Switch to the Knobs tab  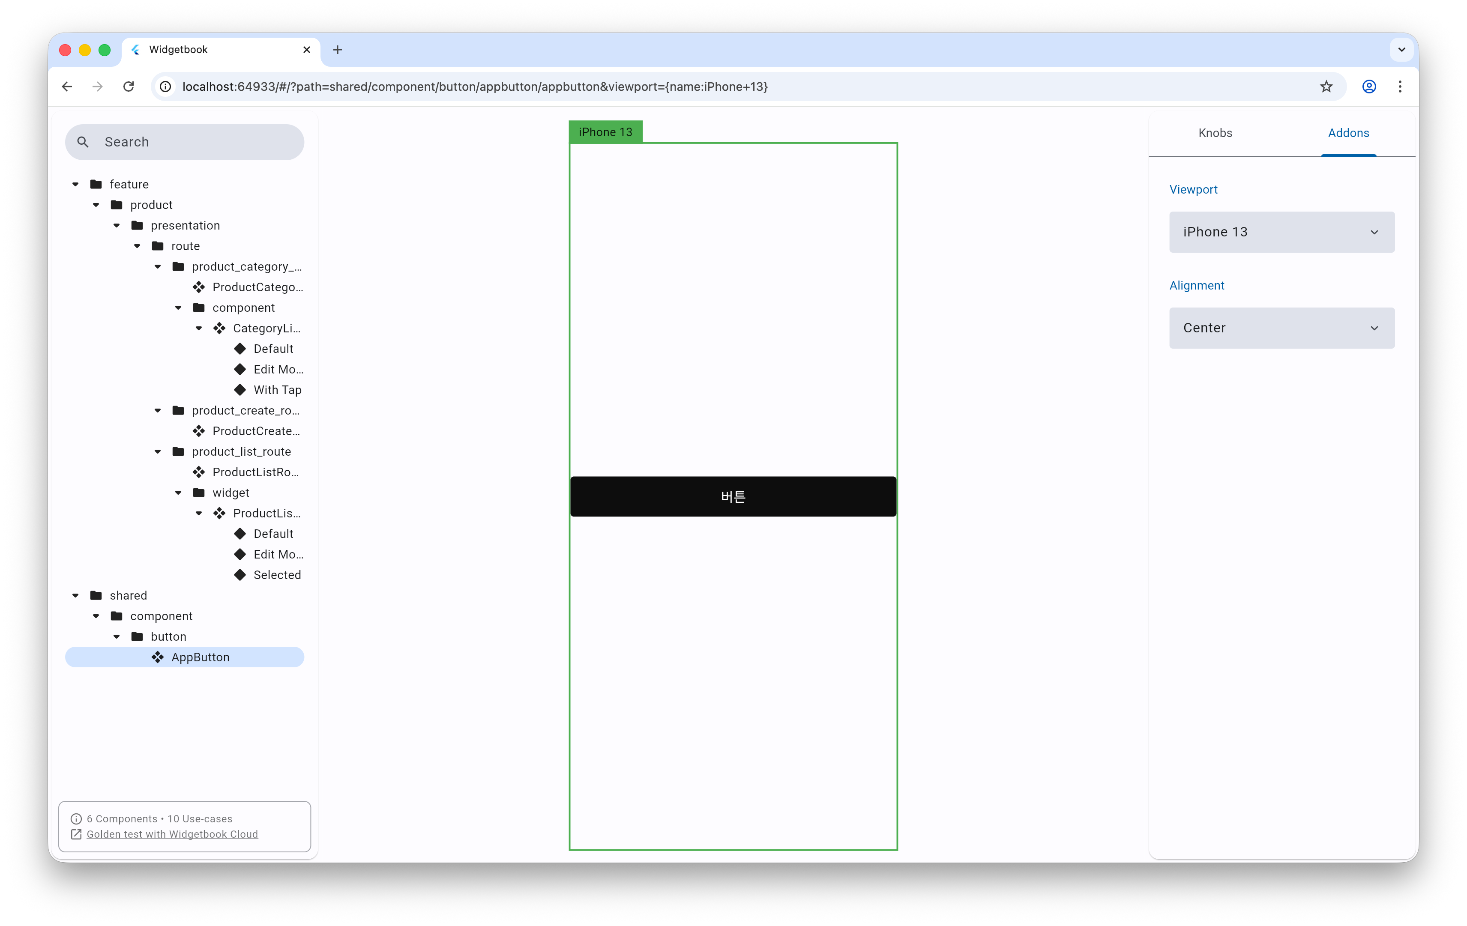(x=1215, y=133)
